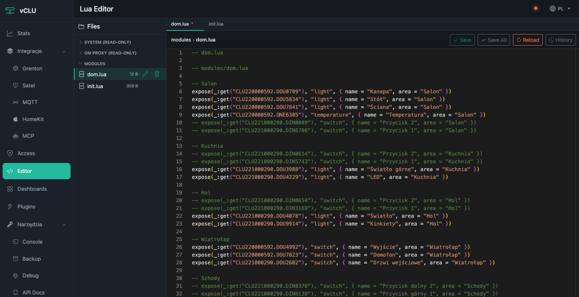This screenshot has height=297, width=579.
Task: Open PL language dropdown
Action: [x=560, y=9]
